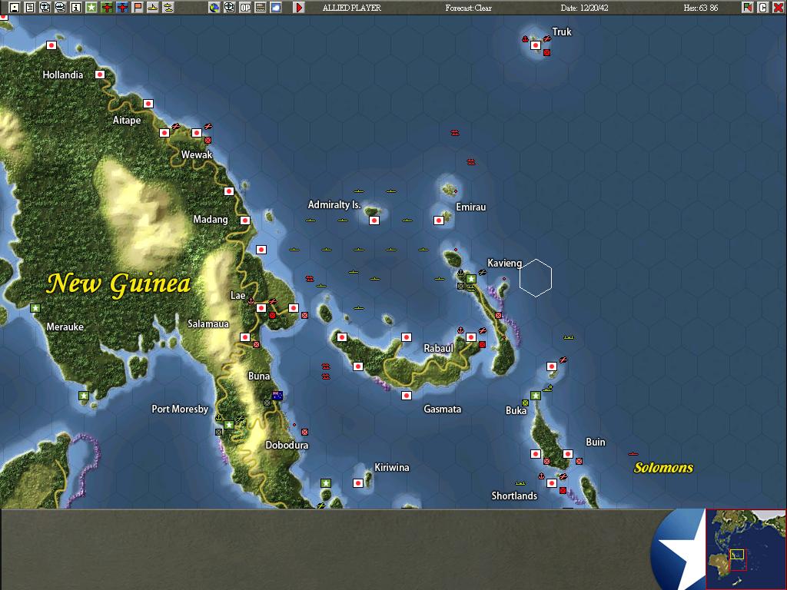Select the Japanese base flag at Kiriwina
This screenshot has width=787, height=590.
pos(358,483)
